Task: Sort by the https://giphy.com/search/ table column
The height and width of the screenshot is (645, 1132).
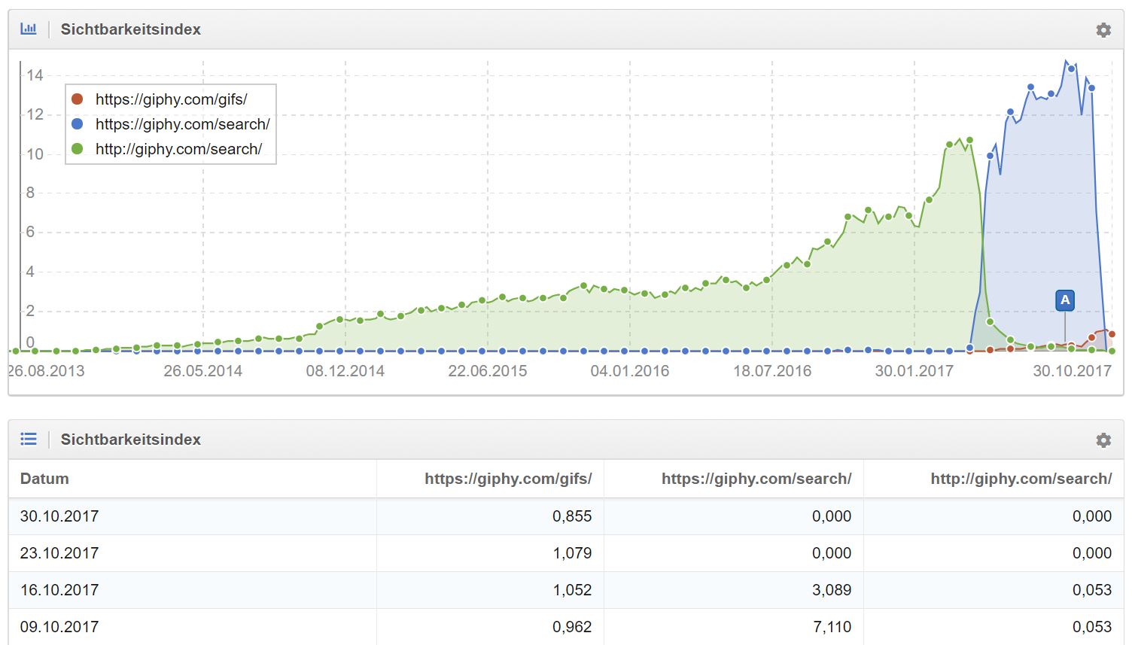Action: (756, 479)
